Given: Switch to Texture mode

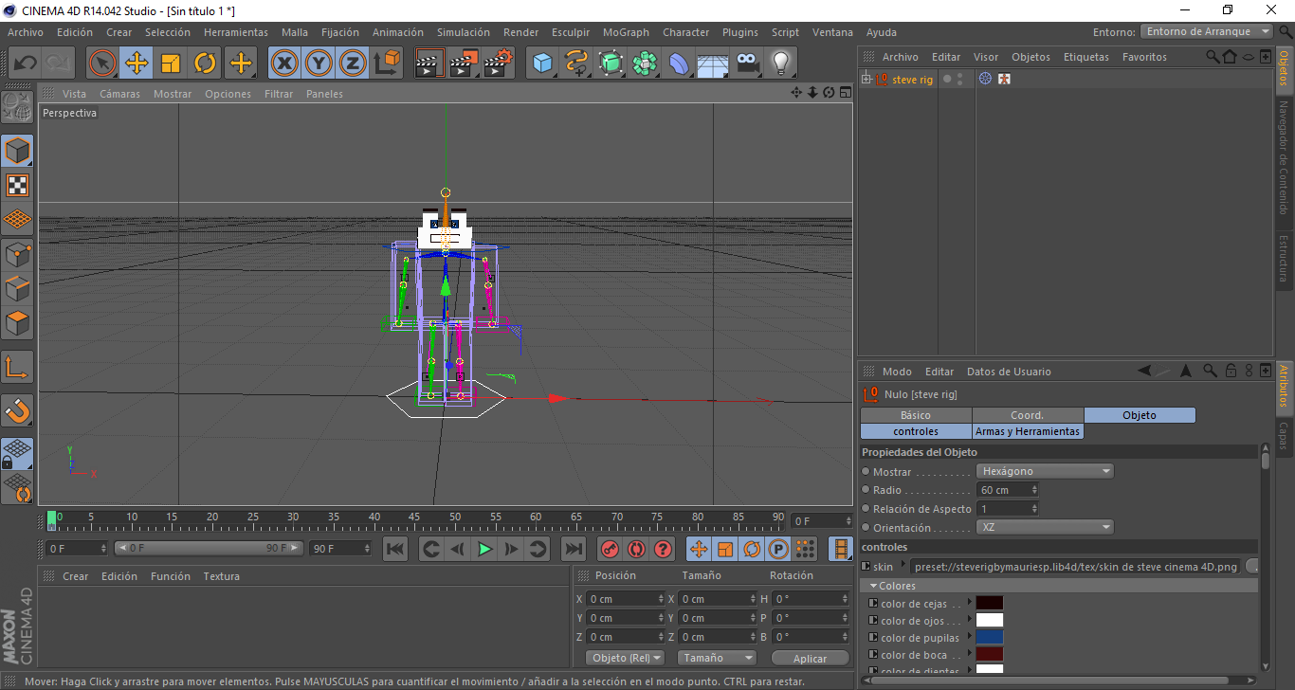Looking at the screenshot, I should (18, 185).
